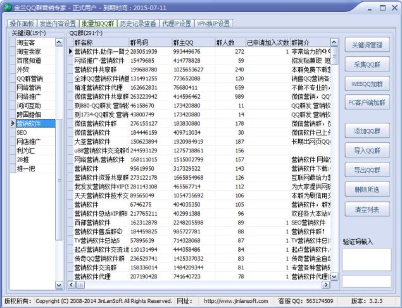This screenshot has height=308, width=402.
Task: Click the PC客户端加群 button
Action: pyautogui.click(x=367, y=102)
